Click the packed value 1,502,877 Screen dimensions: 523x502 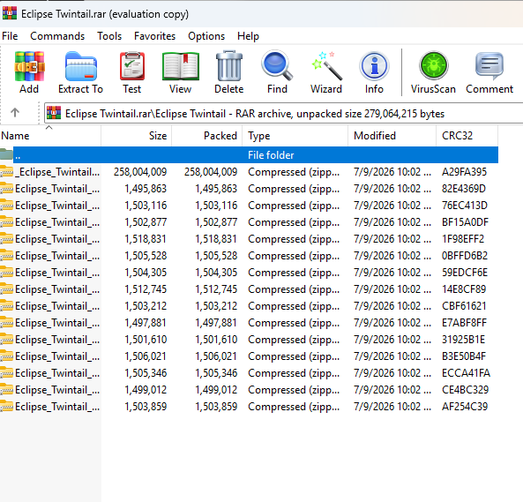216,222
